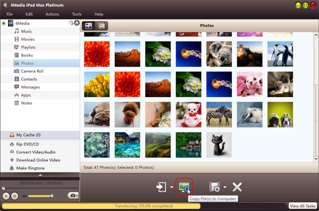Open the Tools menu
The height and width of the screenshot is (211, 319).
click(x=77, y=14)
